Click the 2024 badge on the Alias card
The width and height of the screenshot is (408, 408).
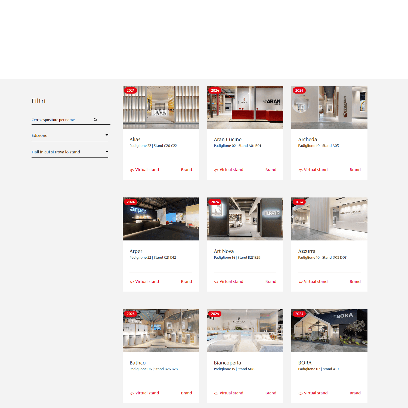tap(131, 91)
